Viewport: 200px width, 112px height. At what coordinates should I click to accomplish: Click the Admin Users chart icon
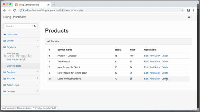coord(5,85)
